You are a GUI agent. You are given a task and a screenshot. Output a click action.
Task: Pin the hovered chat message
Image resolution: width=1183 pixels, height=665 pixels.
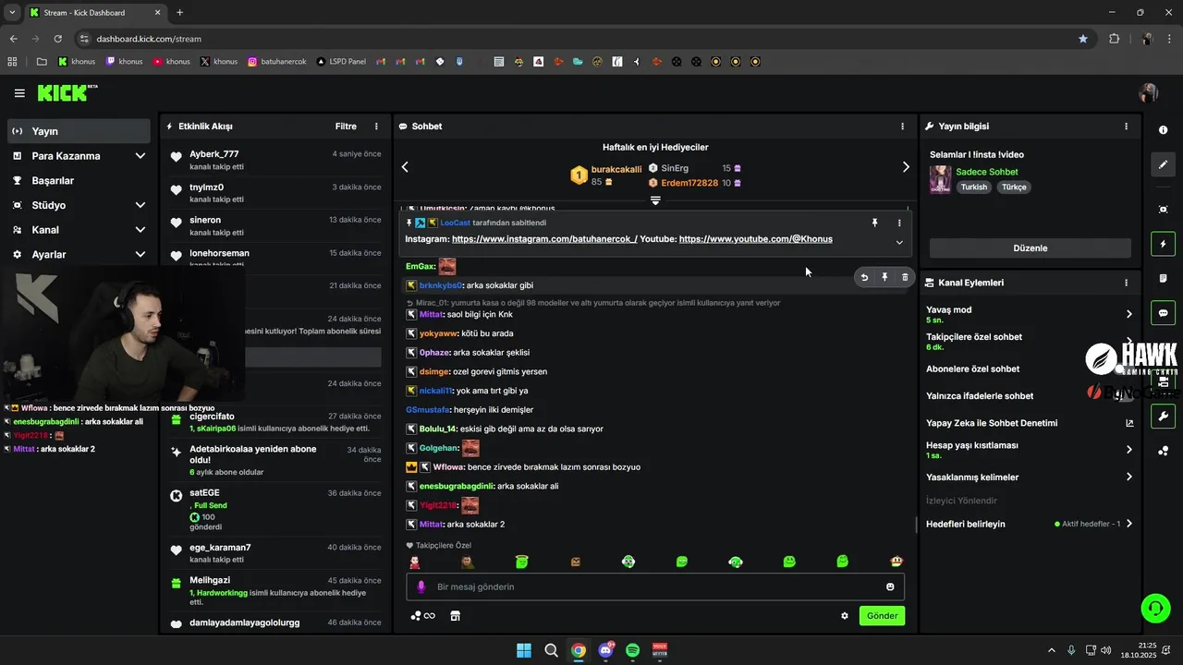pyautogui.click(x=884, y=277)
